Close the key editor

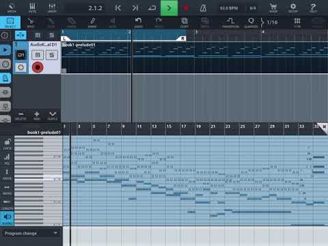click(324, 126)
